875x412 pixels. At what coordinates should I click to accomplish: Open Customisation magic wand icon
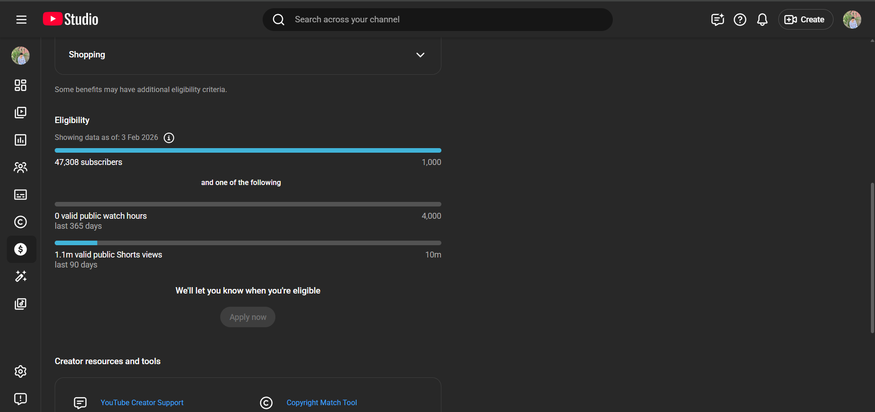pyautogui.click(x=21, y=276)
